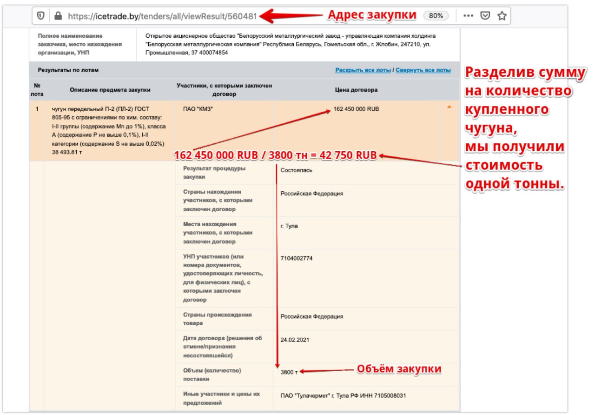Collapse lot 1 with the orange triangle

click(449, 107)
